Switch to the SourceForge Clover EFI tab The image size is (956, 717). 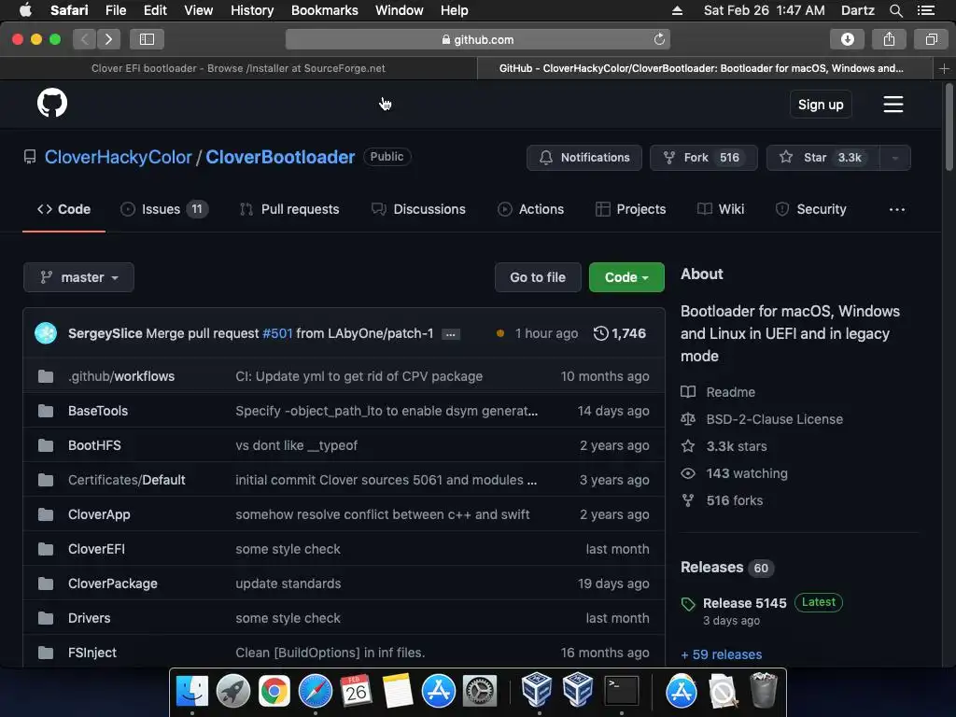(x=238, y=68)
